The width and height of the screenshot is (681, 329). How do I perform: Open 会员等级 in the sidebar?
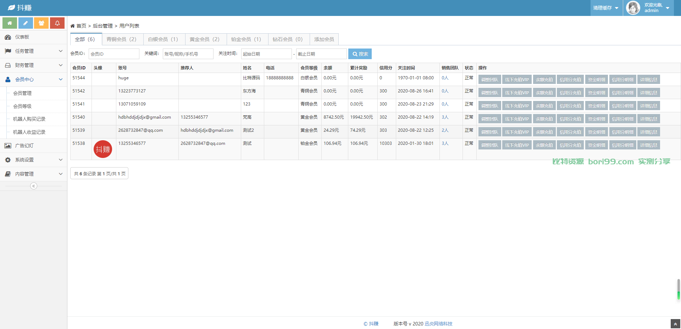22,106
